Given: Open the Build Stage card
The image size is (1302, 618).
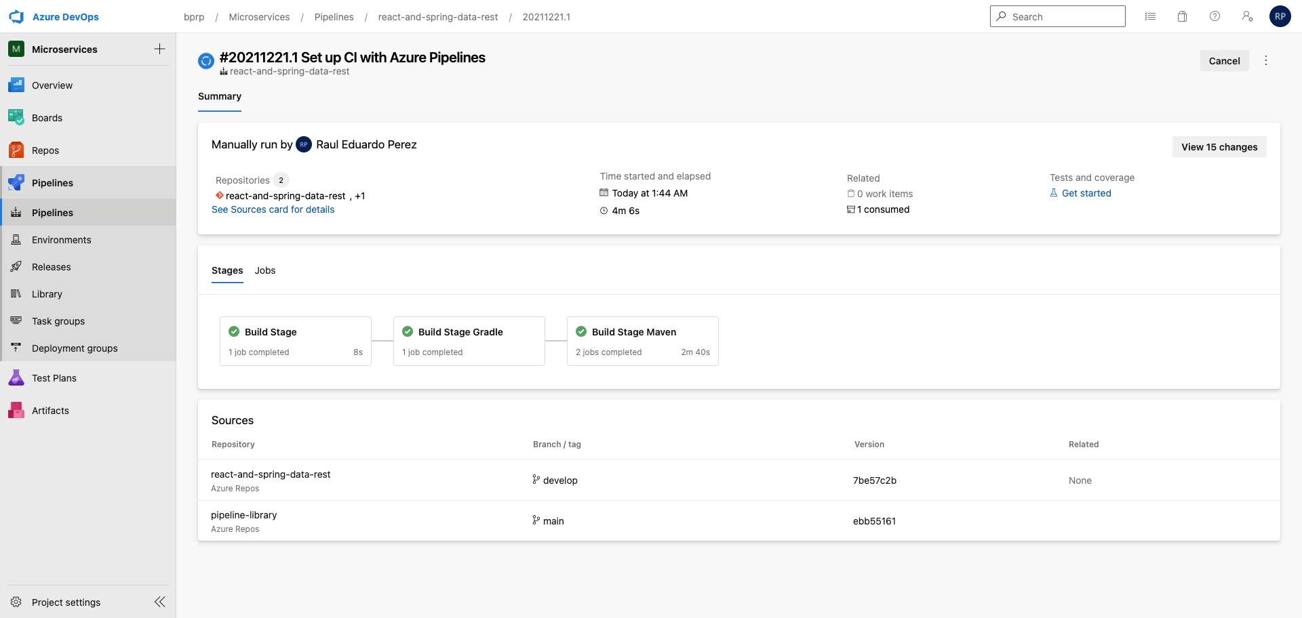Looking at the screenshot, I should 296,341.
